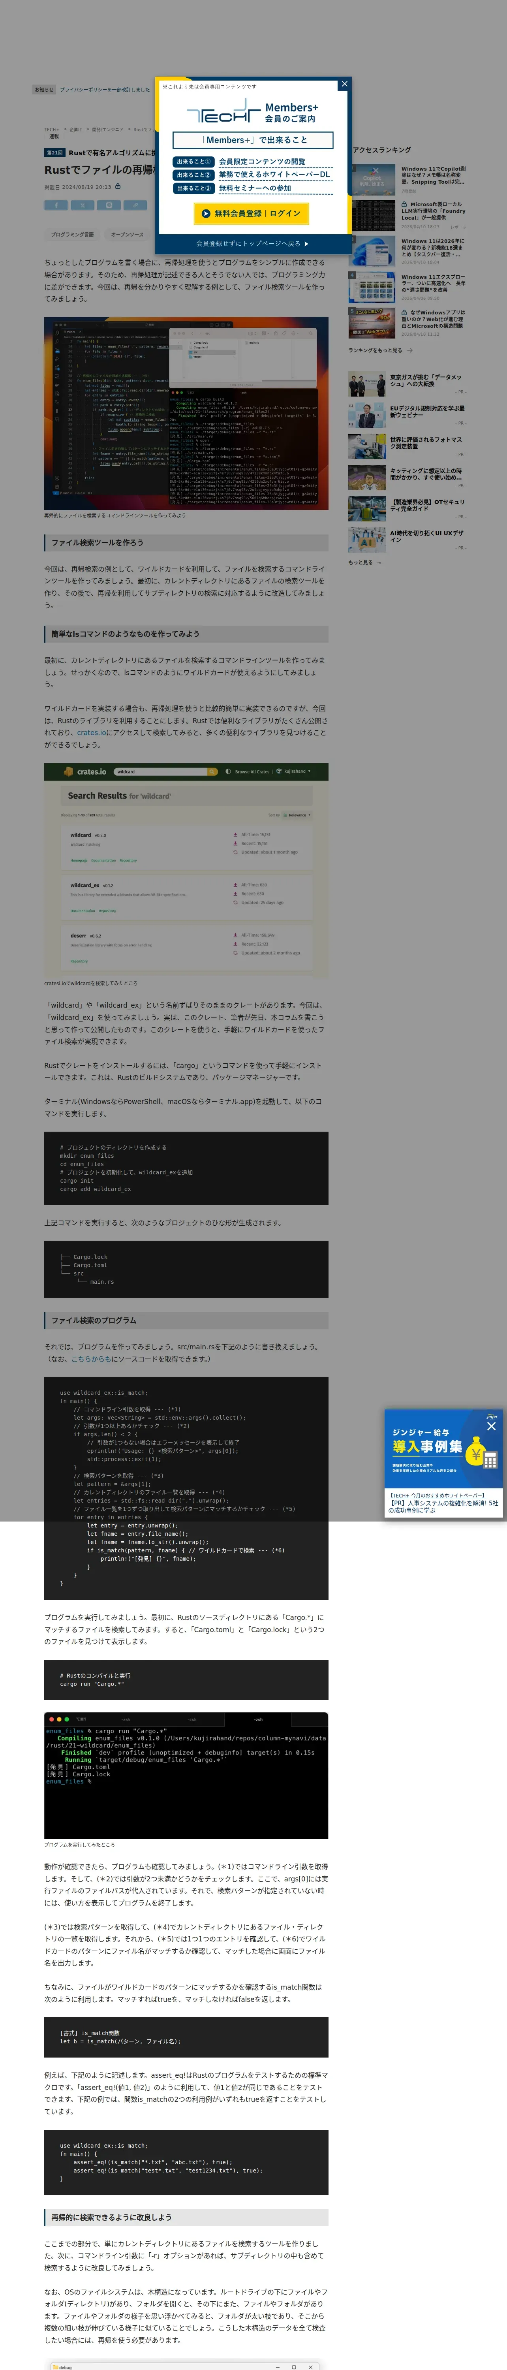Share article via third blue share button
507x2370 pixels.
click(109, 205)
